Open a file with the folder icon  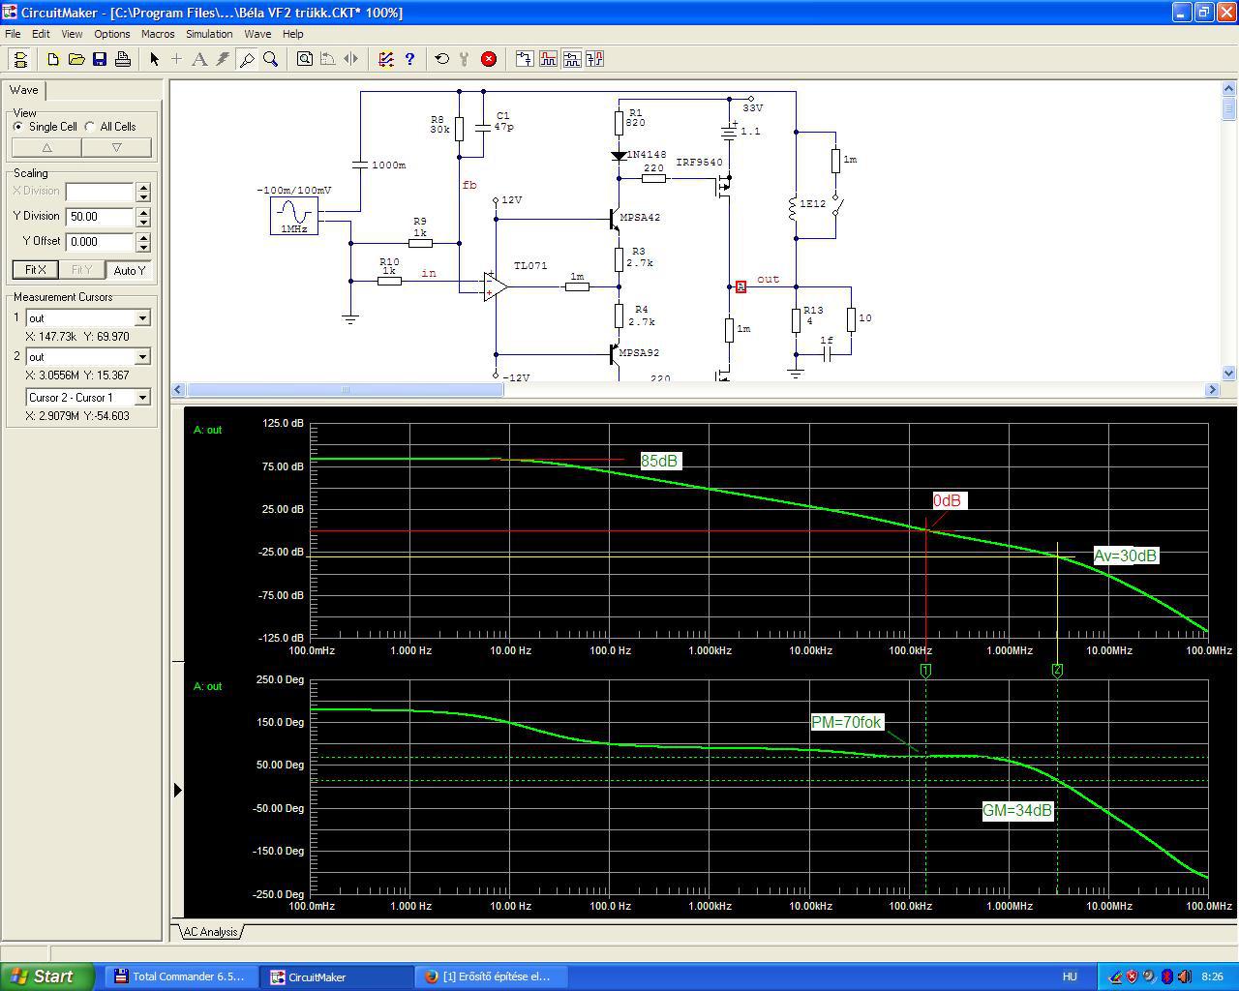click(76, 59)
